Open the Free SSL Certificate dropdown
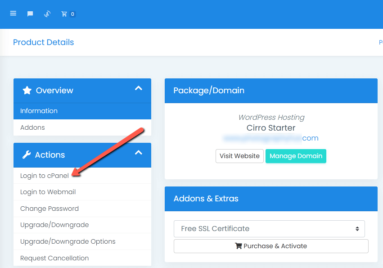The width and height of the screenshot is (383, 268). pyautogui.click(x=269, y=228)
